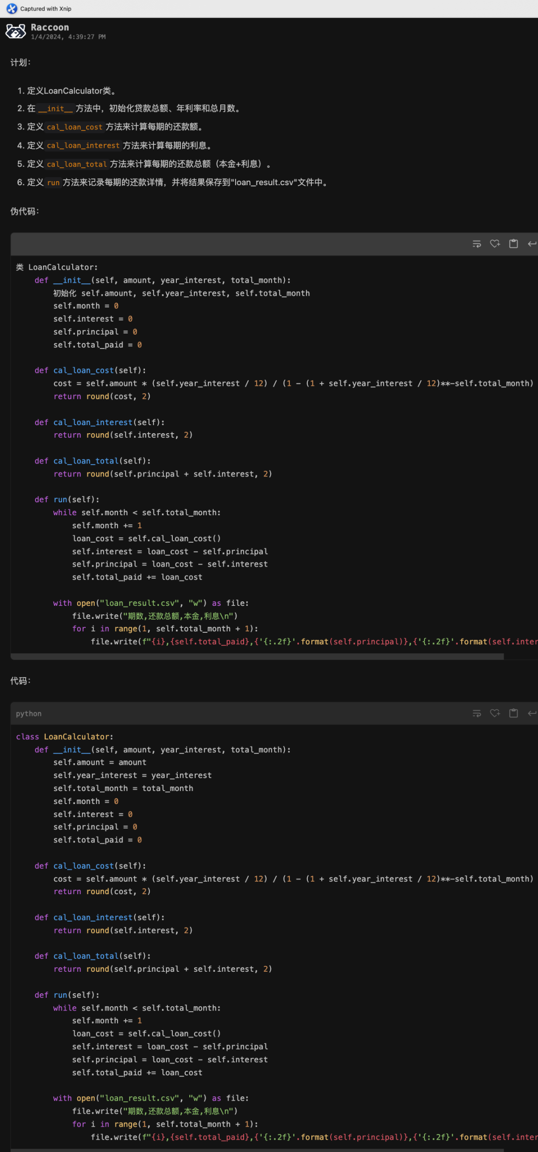This screenshot has width=538, height=1152.
Task: Click the Xnip logo in the title bar
Action: point(11,8)
